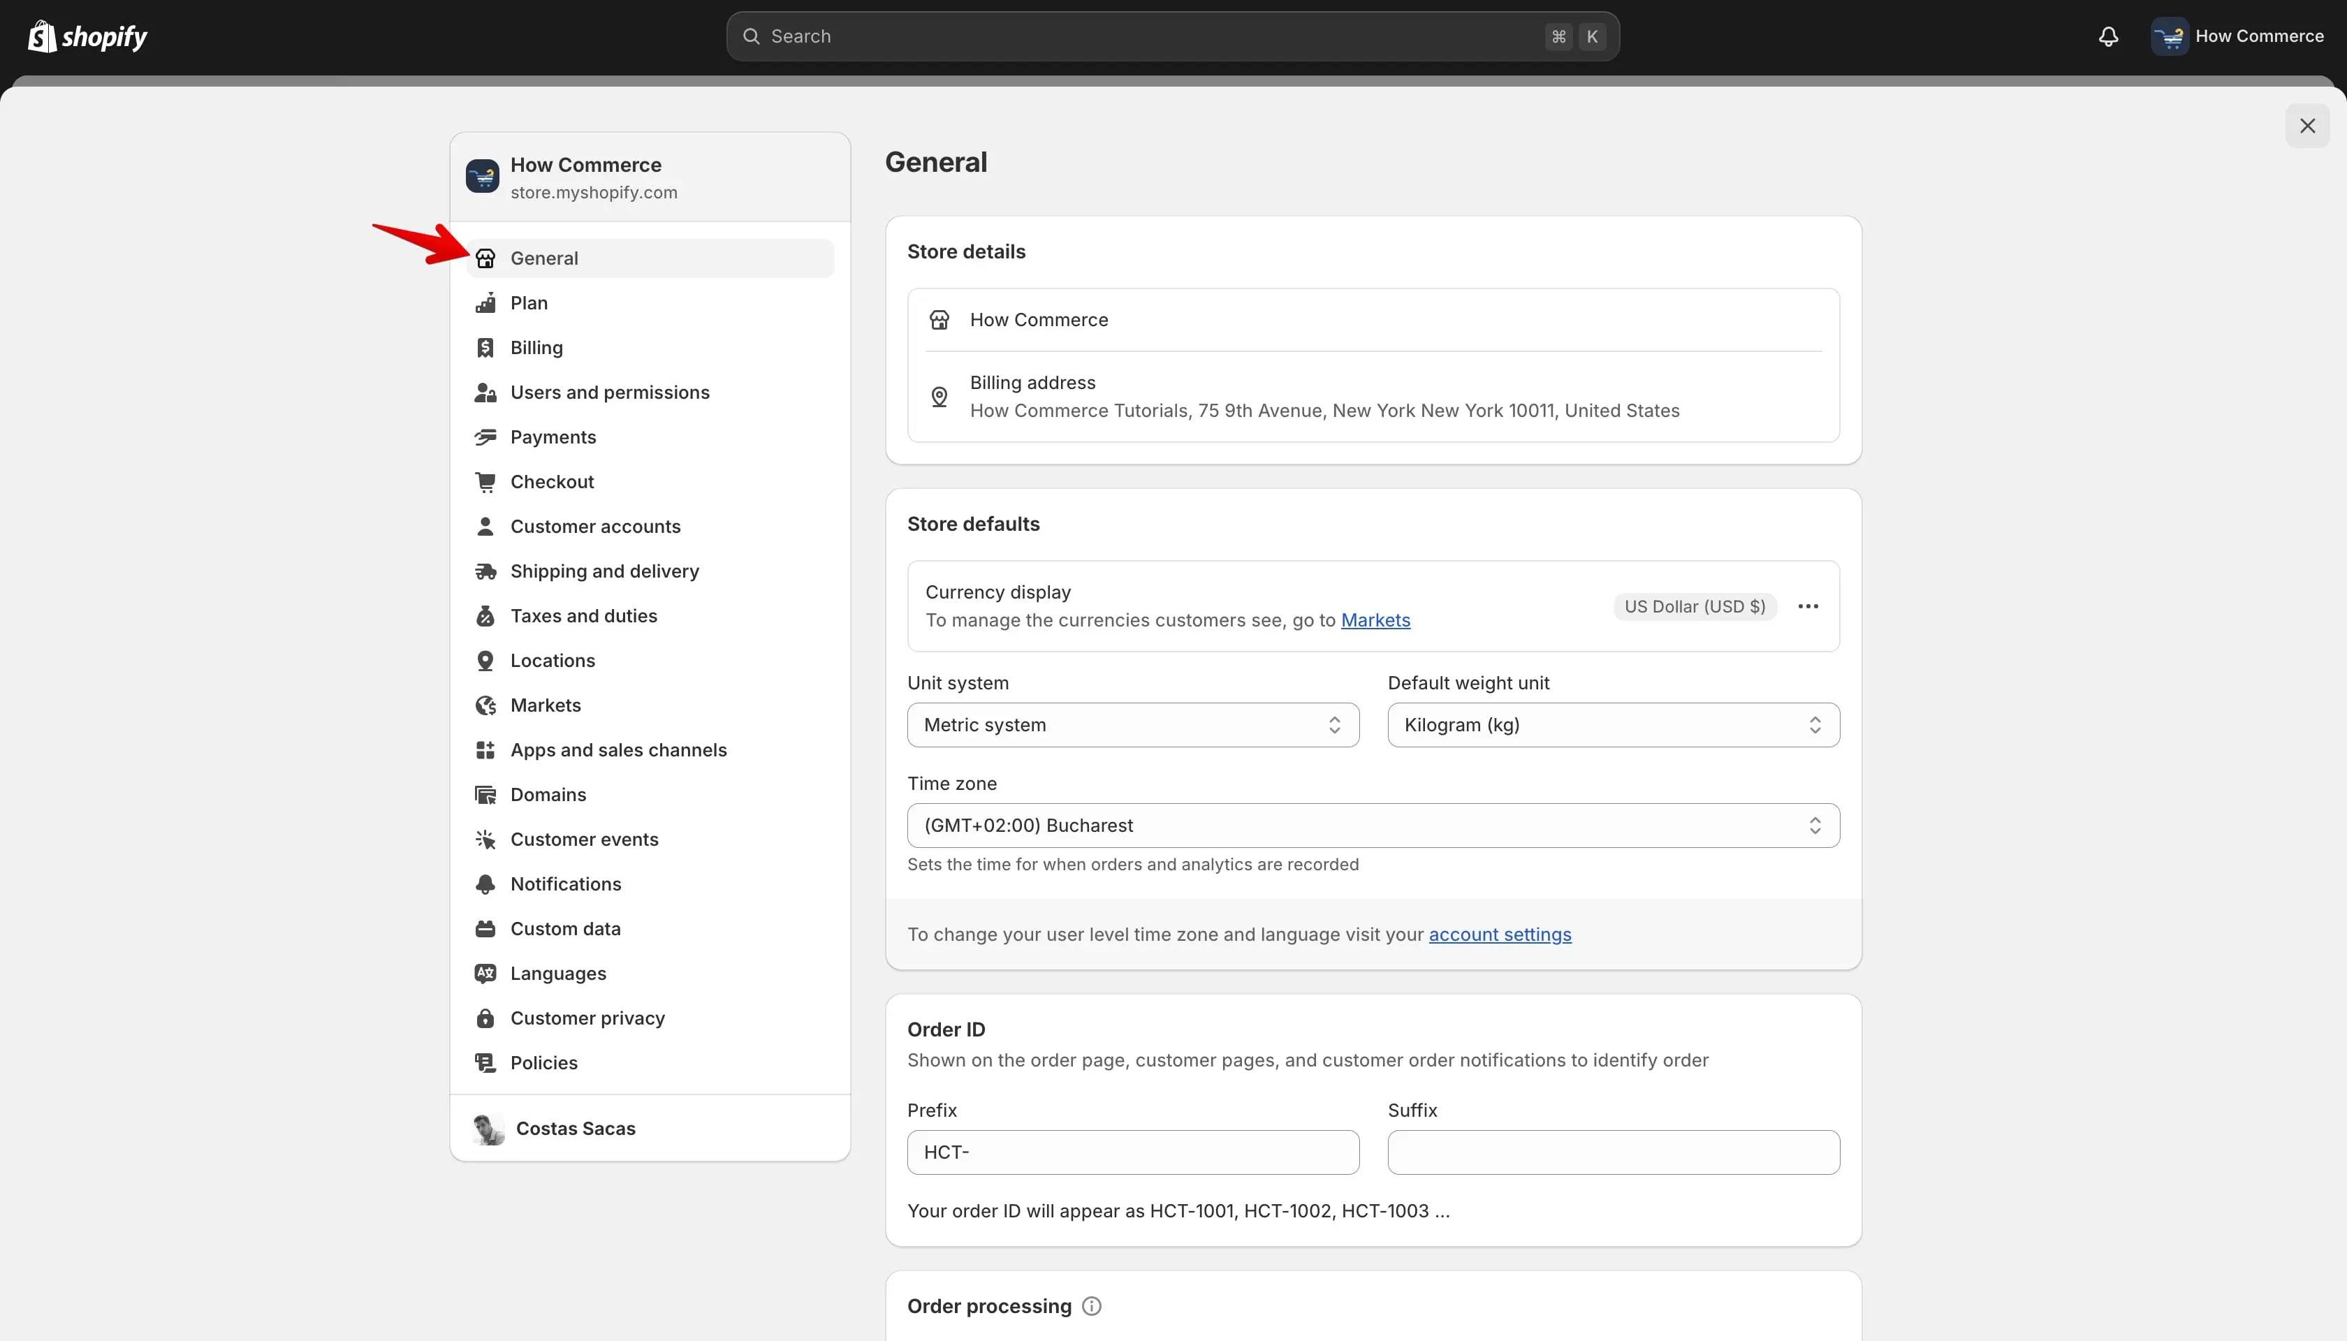Open the Unit system dropdown
The width and height of the screenshot is (2347, 1341).
[1133, 726]
